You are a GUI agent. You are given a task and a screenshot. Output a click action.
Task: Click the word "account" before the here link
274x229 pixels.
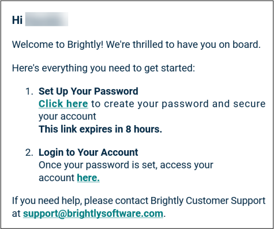pos(57,178)
